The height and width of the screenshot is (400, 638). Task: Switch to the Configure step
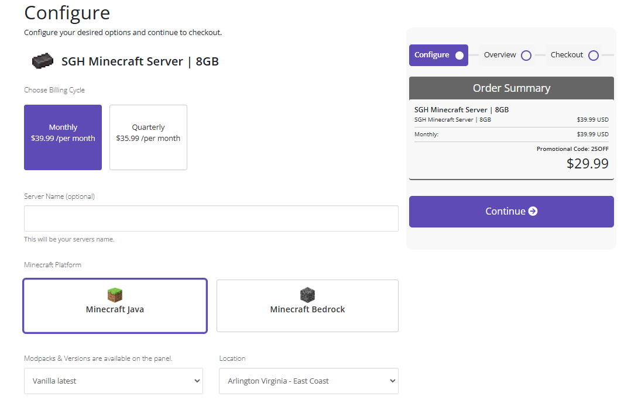[x=438, y=55]
